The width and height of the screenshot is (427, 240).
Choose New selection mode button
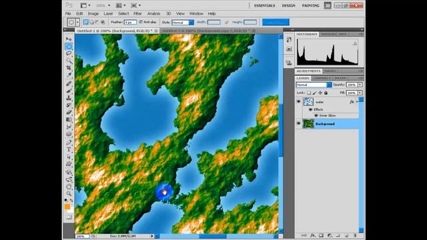coord(86,22)
